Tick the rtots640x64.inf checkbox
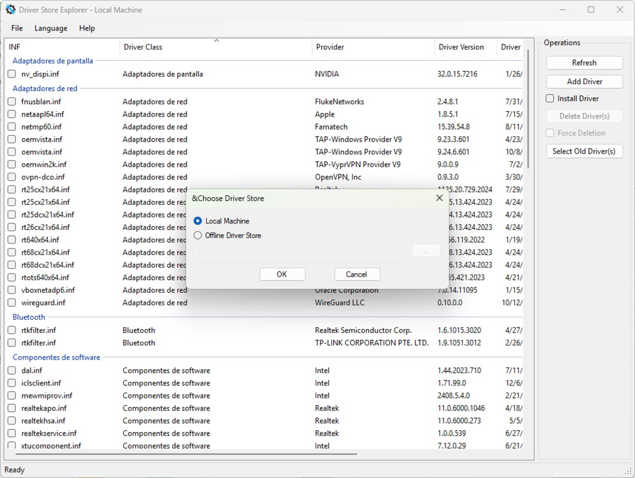Viewport: 635px width, 478px height. click(12, 277)
